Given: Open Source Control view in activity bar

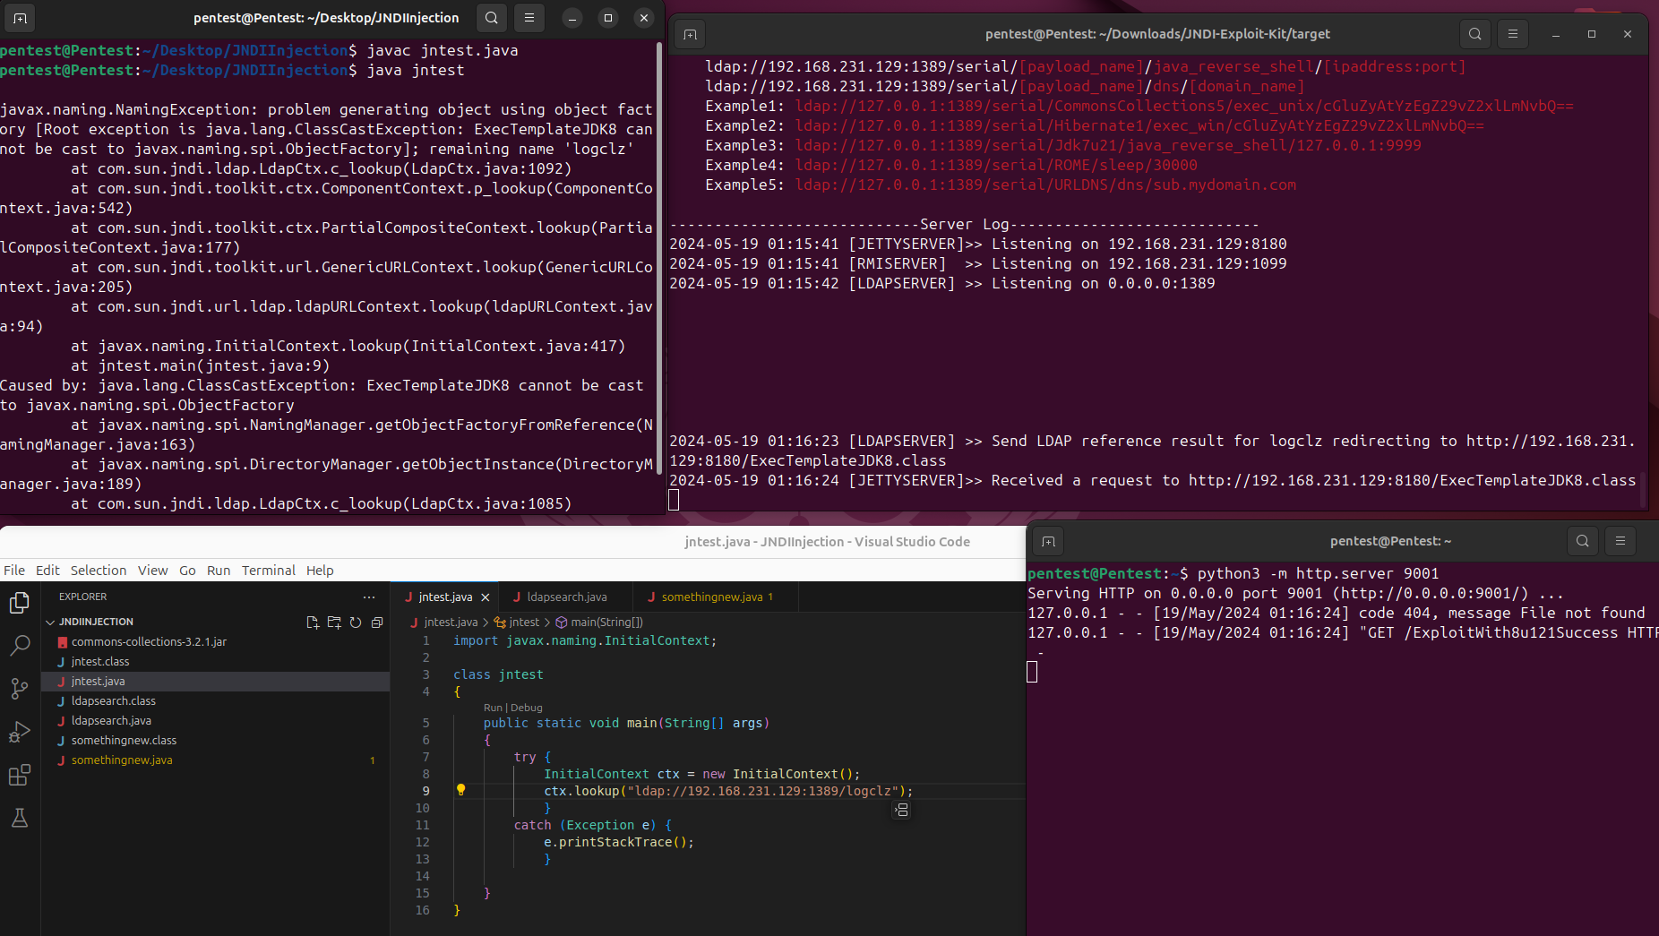Looking at the screenshot, I should pos(20,689).
